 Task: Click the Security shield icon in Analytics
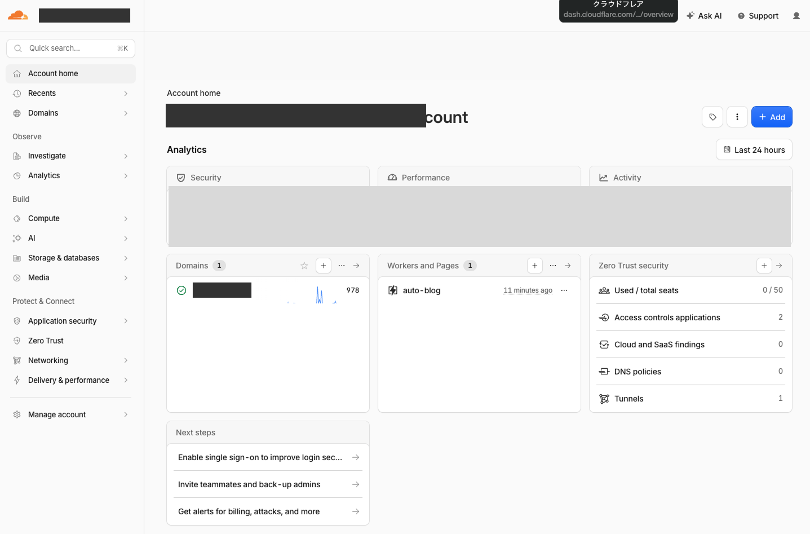coord(181,178)
